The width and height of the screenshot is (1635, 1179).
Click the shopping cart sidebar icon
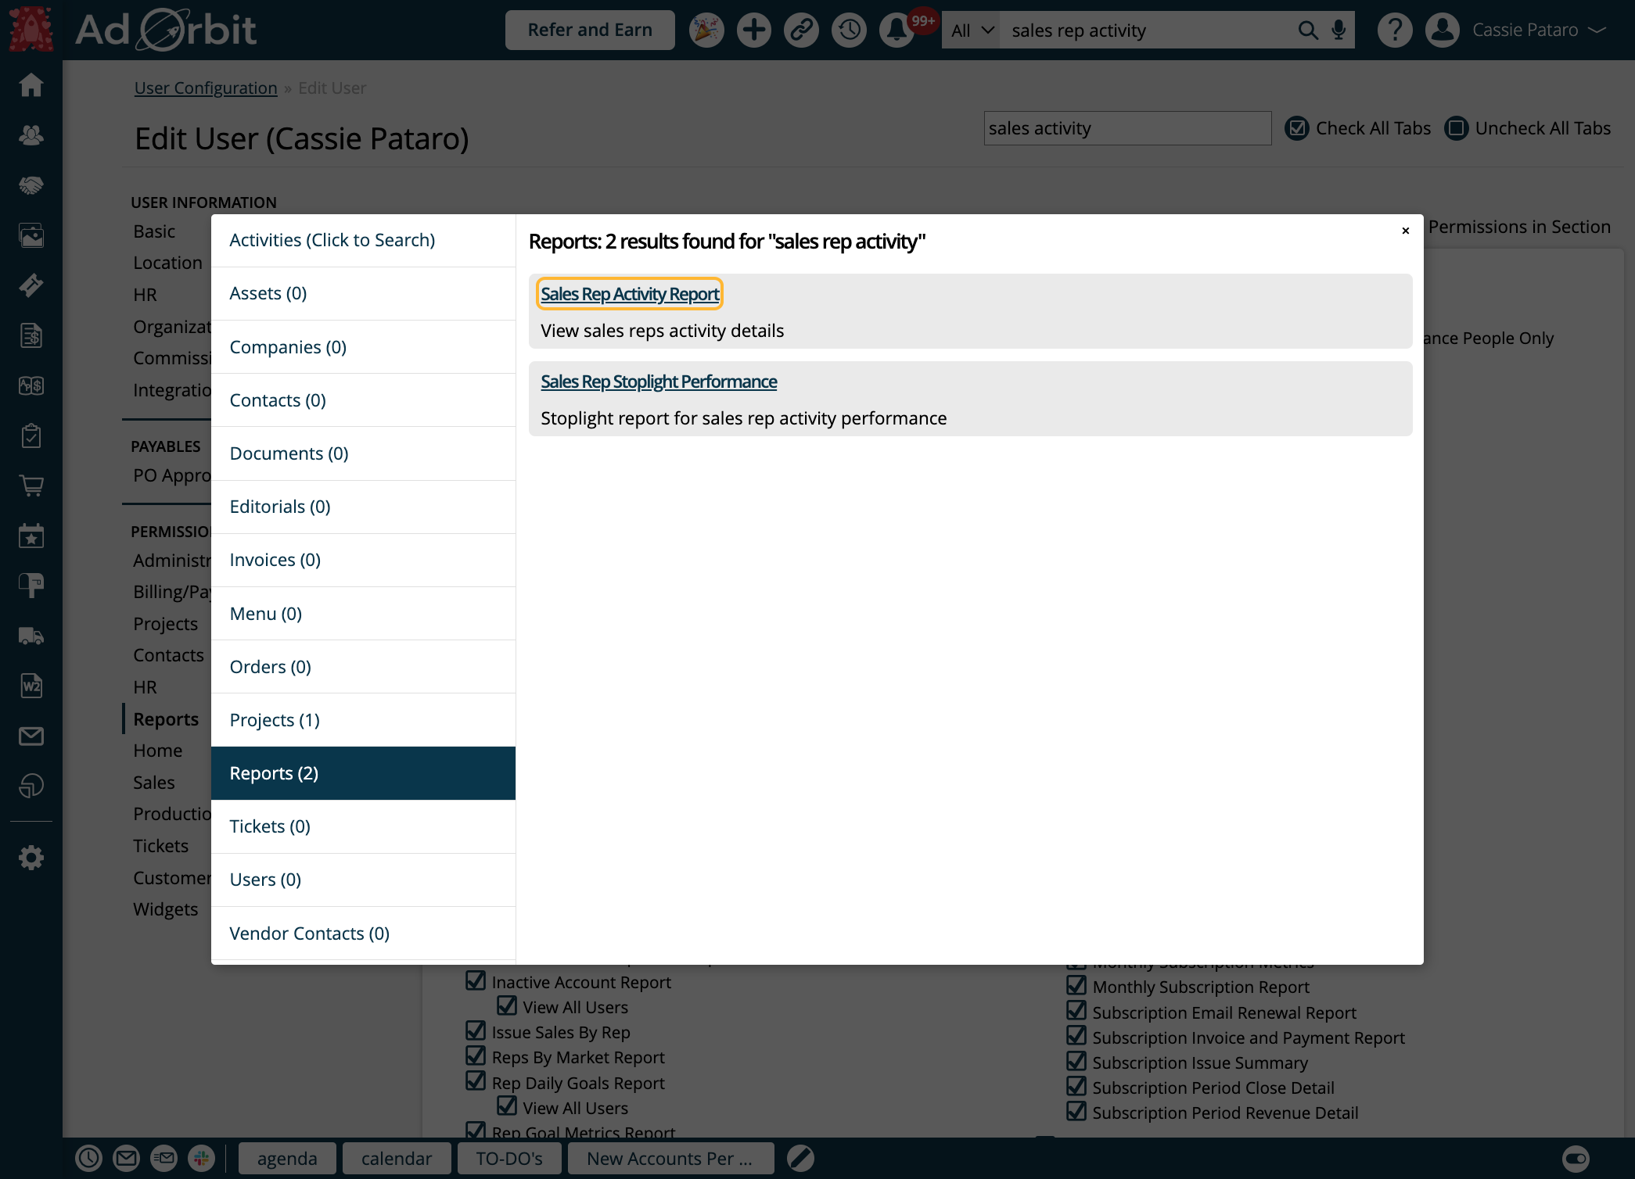click(x=31, y=486)
